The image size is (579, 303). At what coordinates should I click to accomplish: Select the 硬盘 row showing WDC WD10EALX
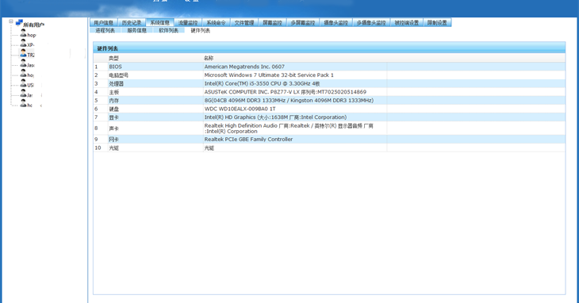(329, 109)
